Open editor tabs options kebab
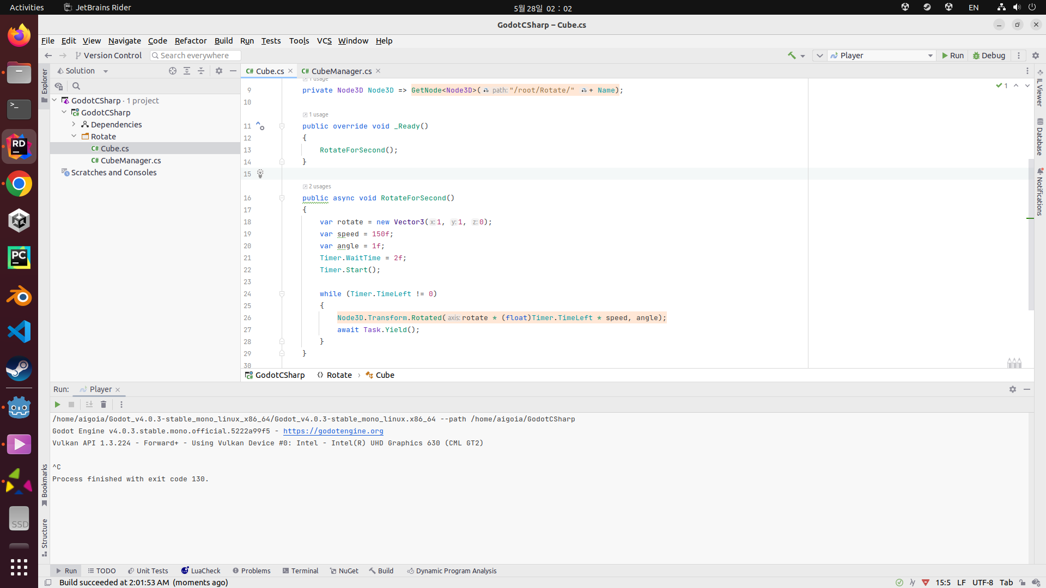 coord(1027,71)
